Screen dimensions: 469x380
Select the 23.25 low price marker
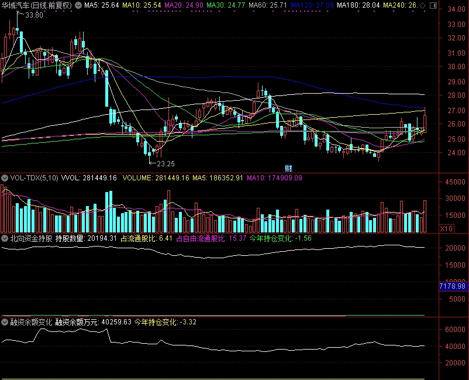click(x=165, y=164)
